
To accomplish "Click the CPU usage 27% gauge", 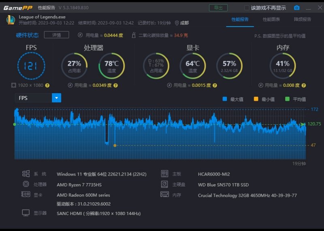I will pos(75,66).
